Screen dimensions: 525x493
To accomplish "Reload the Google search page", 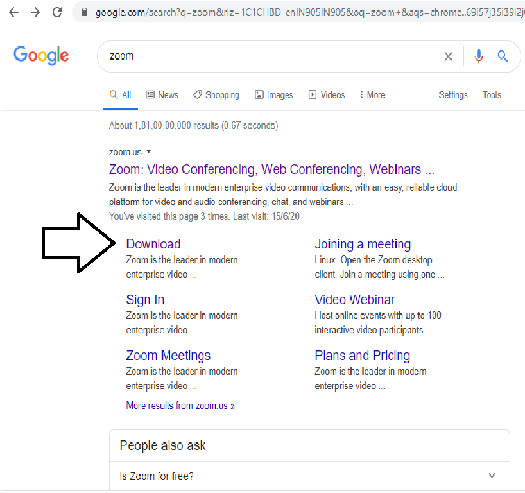I will (x=58, y=12).
